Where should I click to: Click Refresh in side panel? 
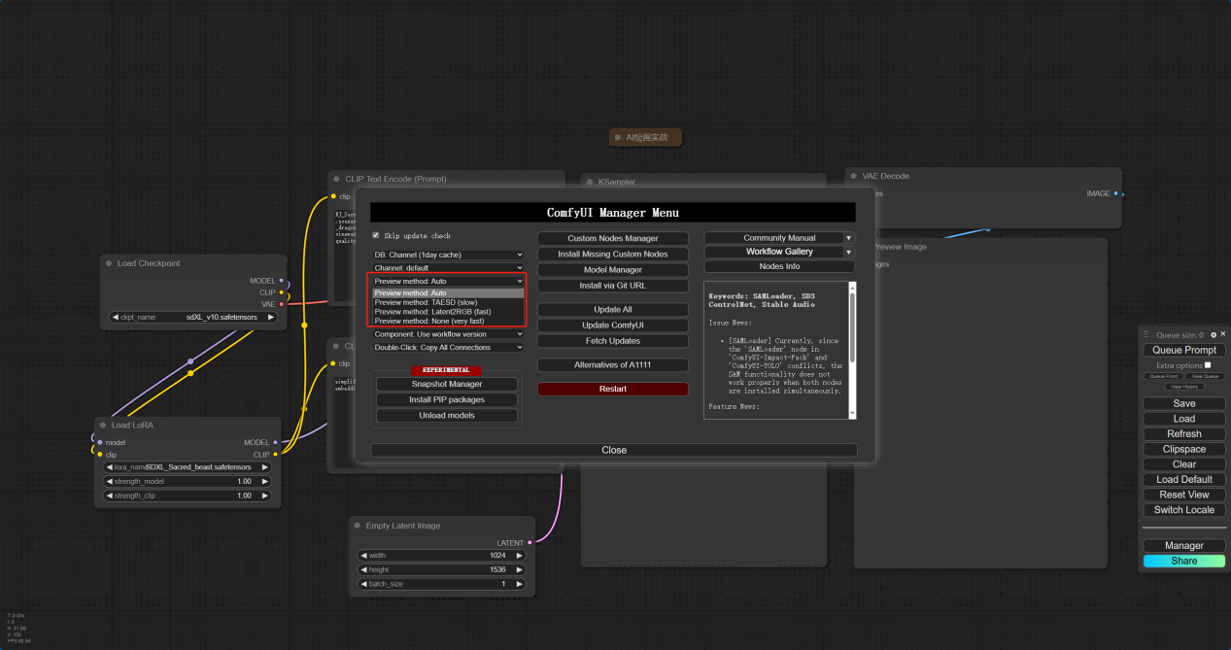click(x=1184, y=434)
